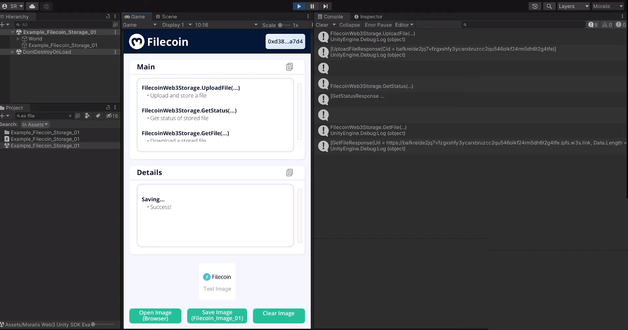
Task: Open the 10:16 aspect ratio dropdown
Action: point(226,25)
